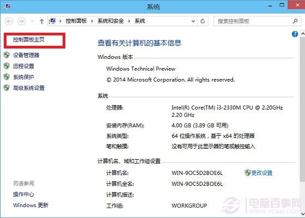Screen dimensions: 305x218
Task: Click the full name WIN-9OC5D2BOE6L beside 计算机全名
Action: (197, 184)
